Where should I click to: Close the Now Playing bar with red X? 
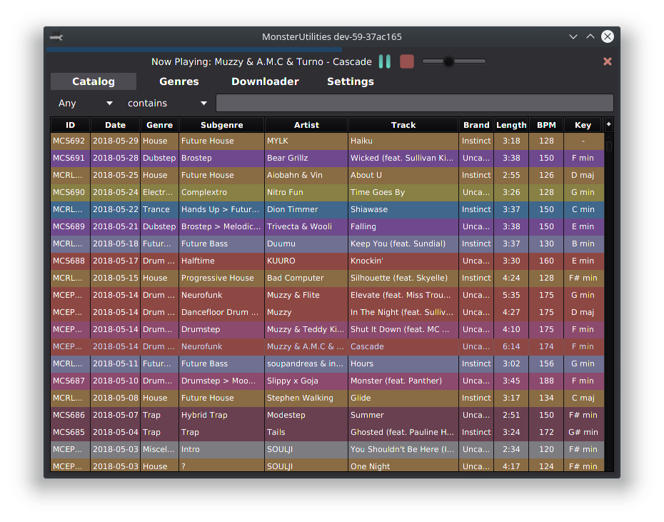click(608, 61)
